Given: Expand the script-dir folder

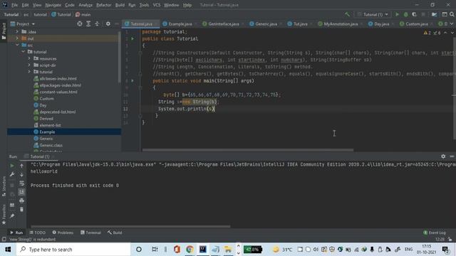Looking at the screenshot, I should (29, 65).
